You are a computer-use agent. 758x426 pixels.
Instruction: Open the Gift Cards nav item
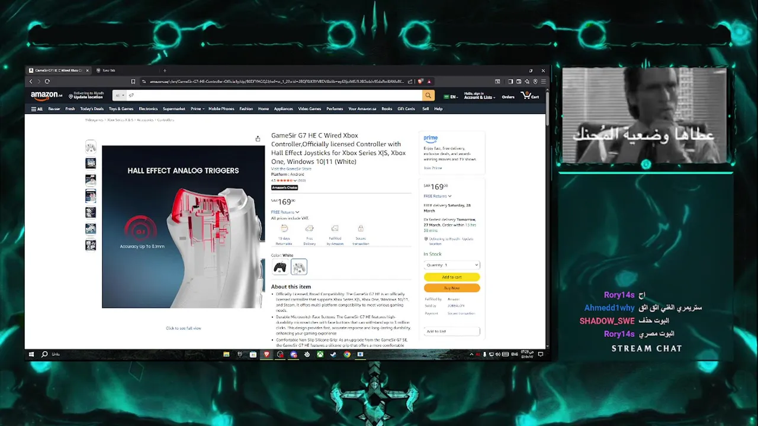coord(406,109)
